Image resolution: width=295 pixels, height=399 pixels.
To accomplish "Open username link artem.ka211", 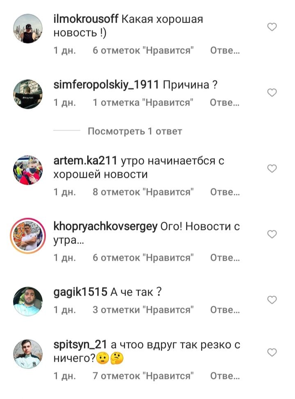I will click(x=85, y=161).
